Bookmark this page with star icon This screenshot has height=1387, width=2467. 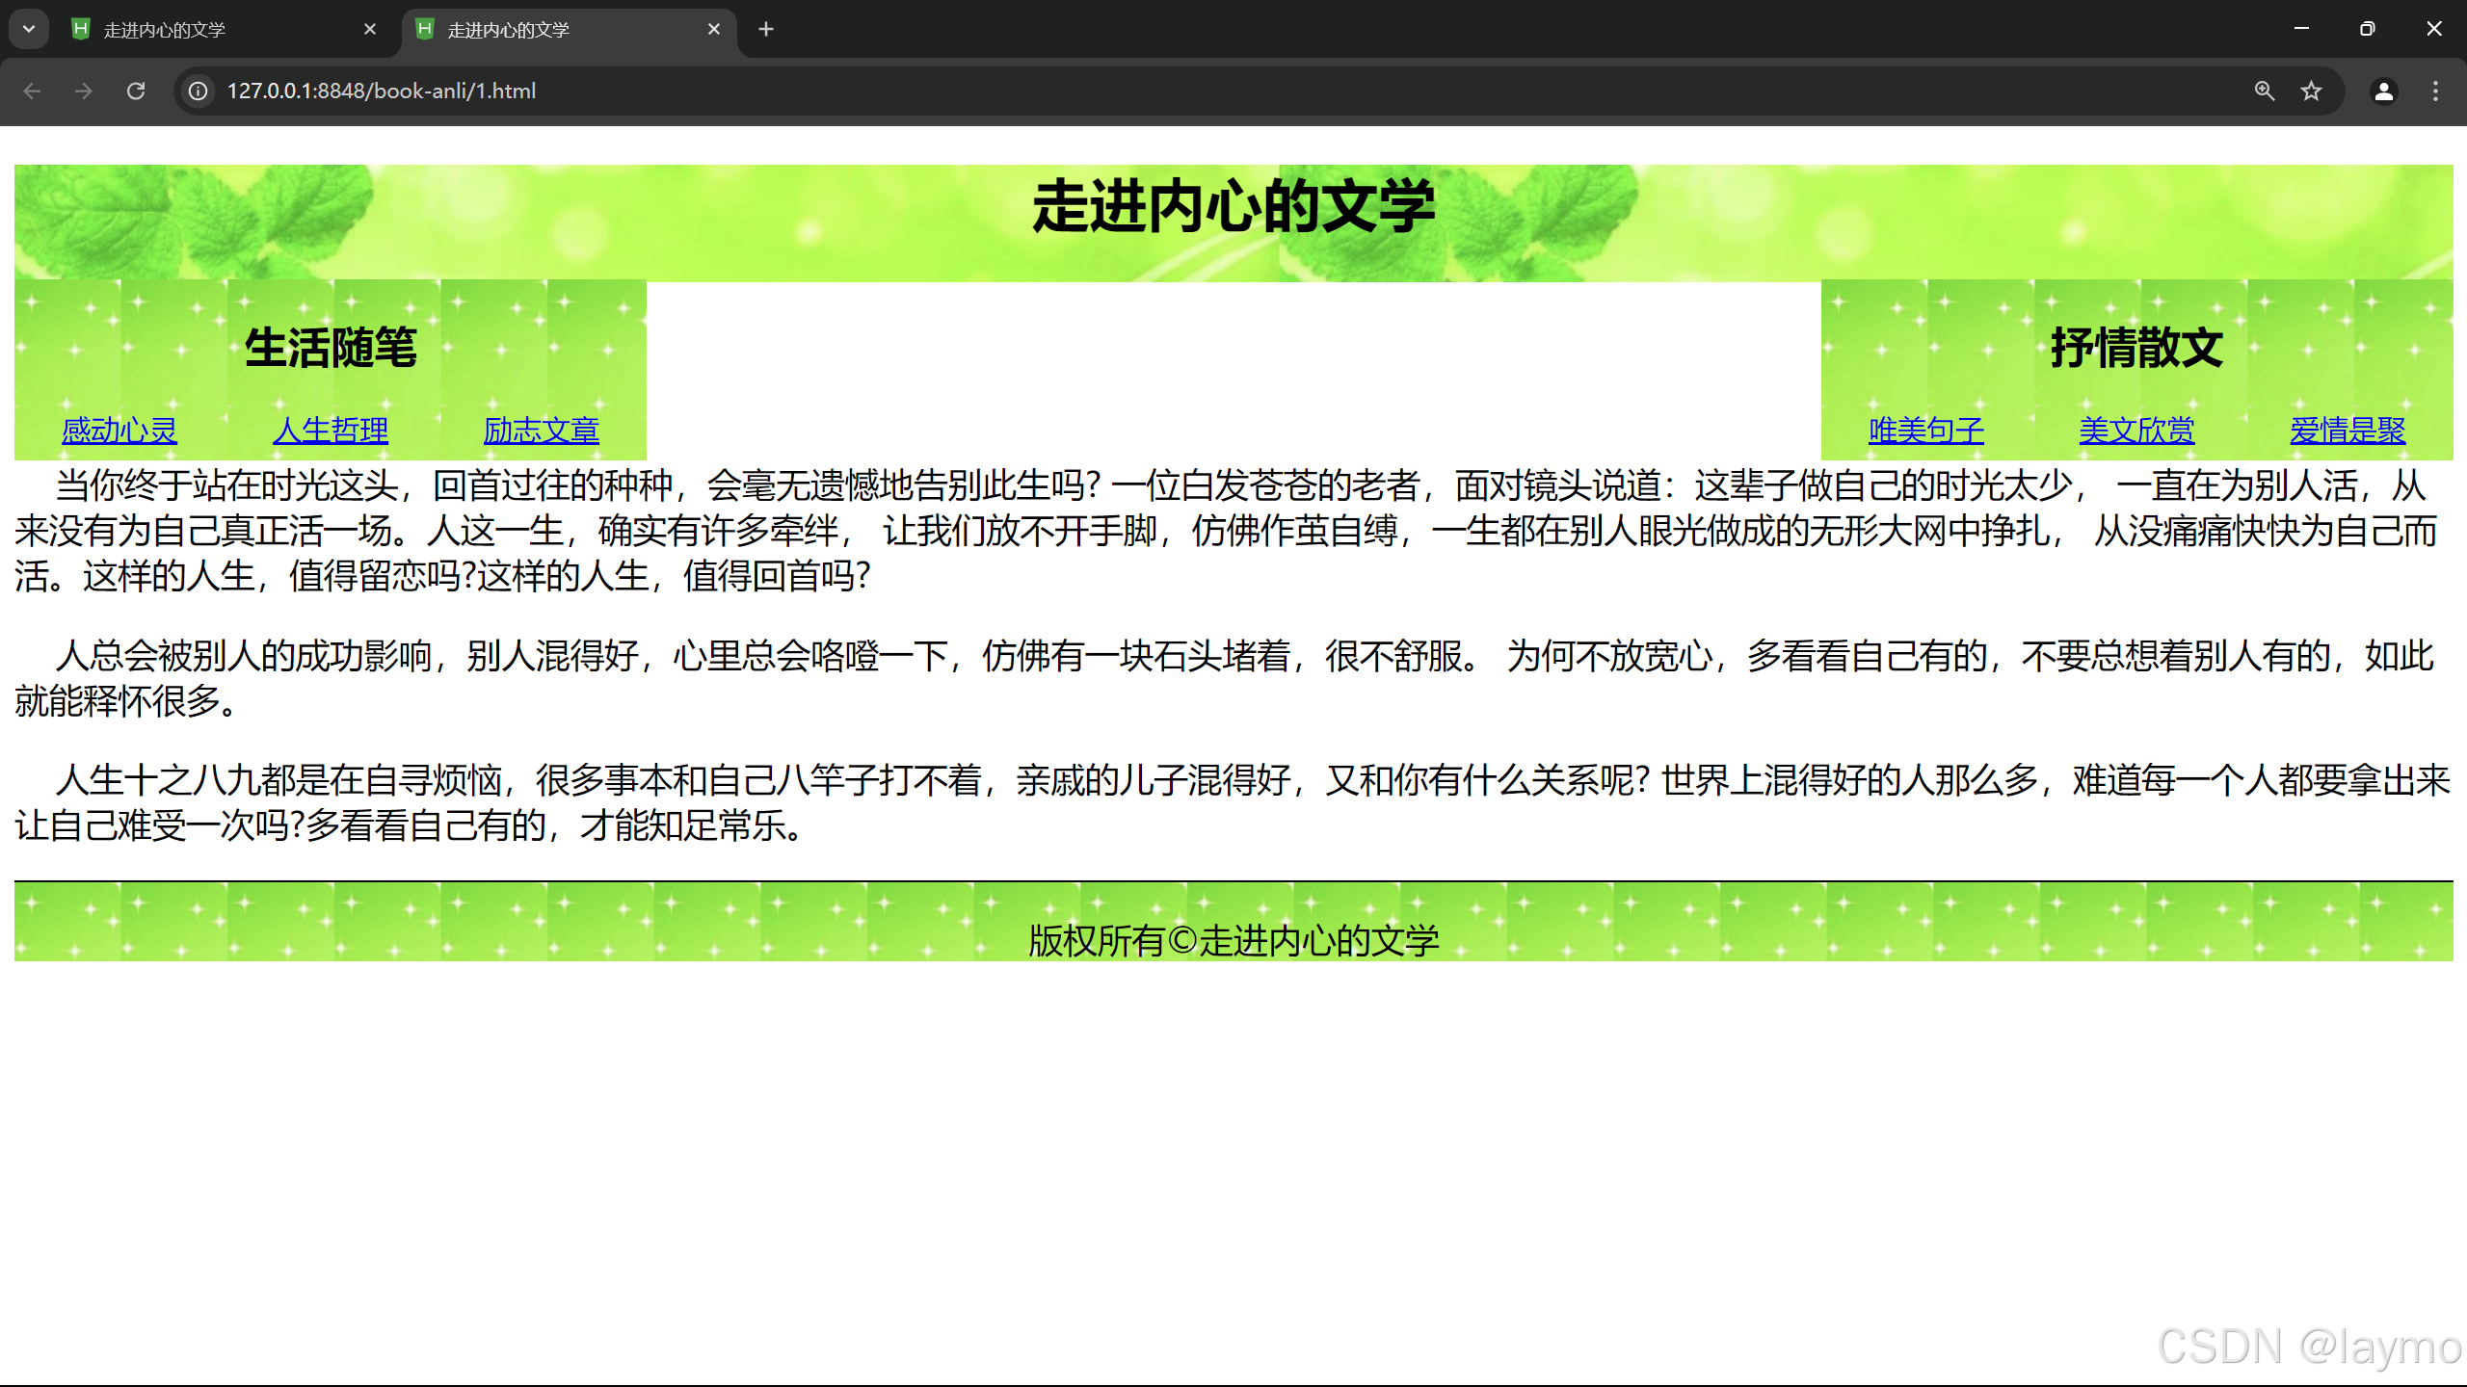[2312, 91]
